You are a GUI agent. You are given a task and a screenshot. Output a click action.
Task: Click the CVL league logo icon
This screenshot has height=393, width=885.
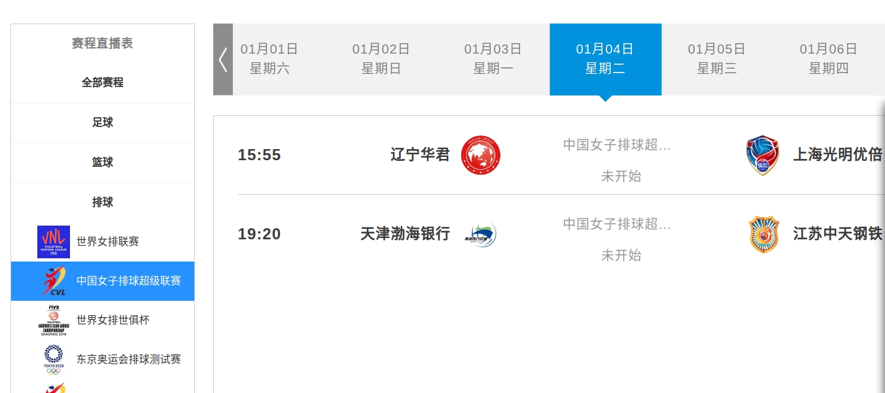tap(54, 281)
